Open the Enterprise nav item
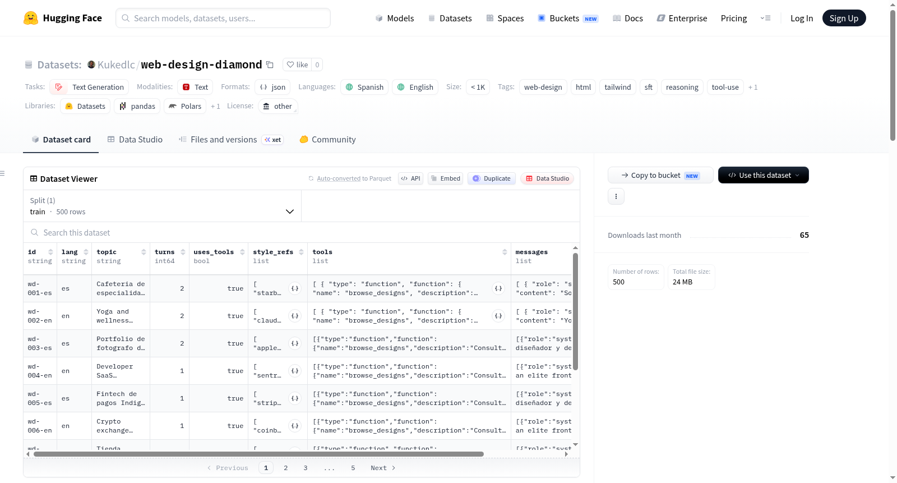The image size is (897, 483). pyautogui.click(x=682, y=18)
